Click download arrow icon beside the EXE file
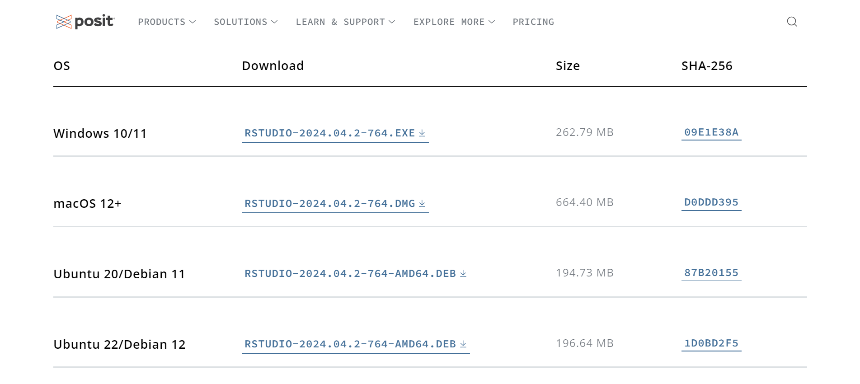Viewport: 860px width, 384px height. pyautogui.click(x=422, y=133)
